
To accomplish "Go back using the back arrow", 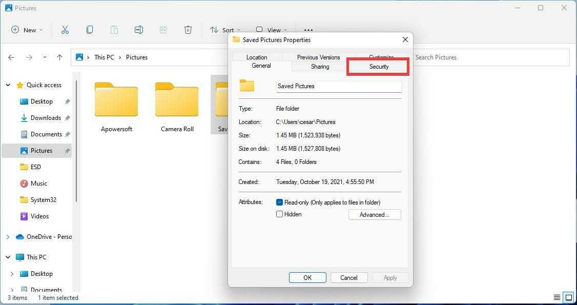I will coord(11,57).
